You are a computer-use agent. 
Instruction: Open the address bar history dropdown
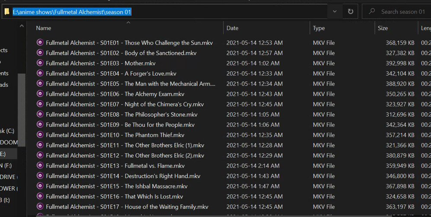(335, 12)
